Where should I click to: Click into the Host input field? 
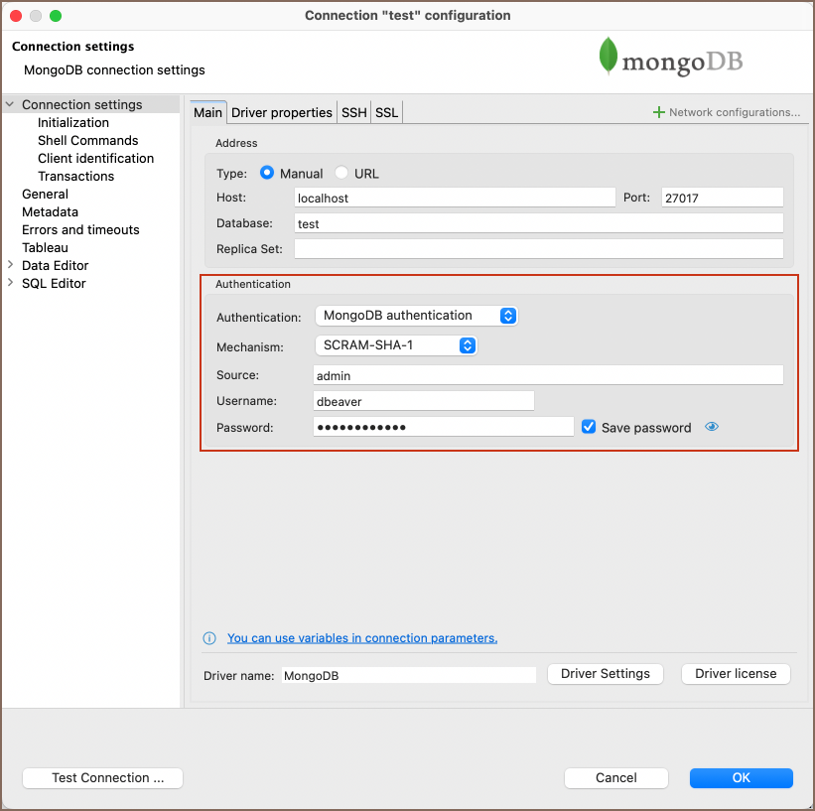click(454, 198)
